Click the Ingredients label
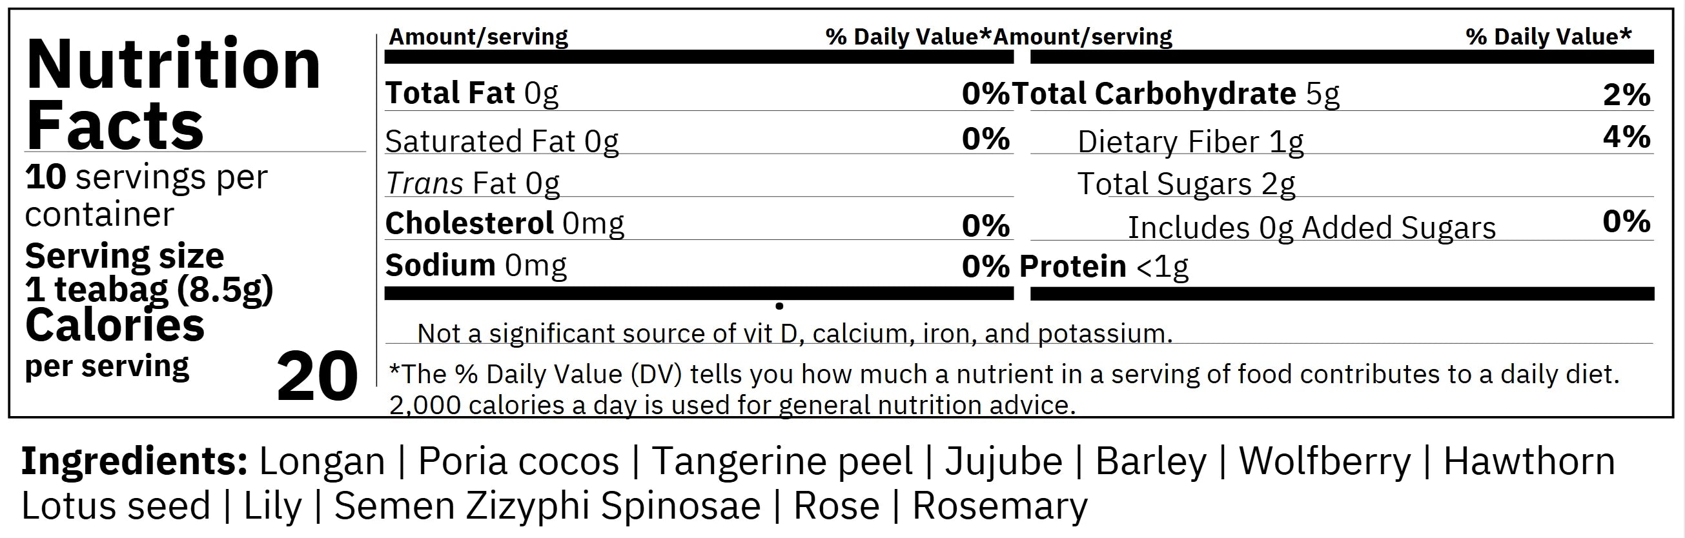This screenshot has height=538, width=1685. [134, 461]
